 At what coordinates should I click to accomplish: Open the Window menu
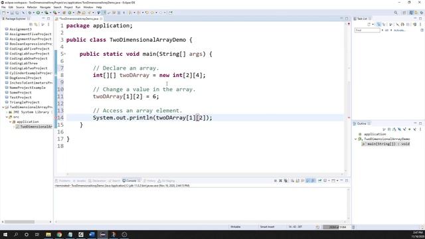coord(88,7)
